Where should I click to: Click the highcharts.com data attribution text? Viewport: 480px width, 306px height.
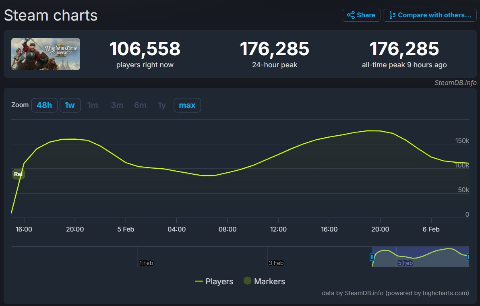tap(395, 293)
